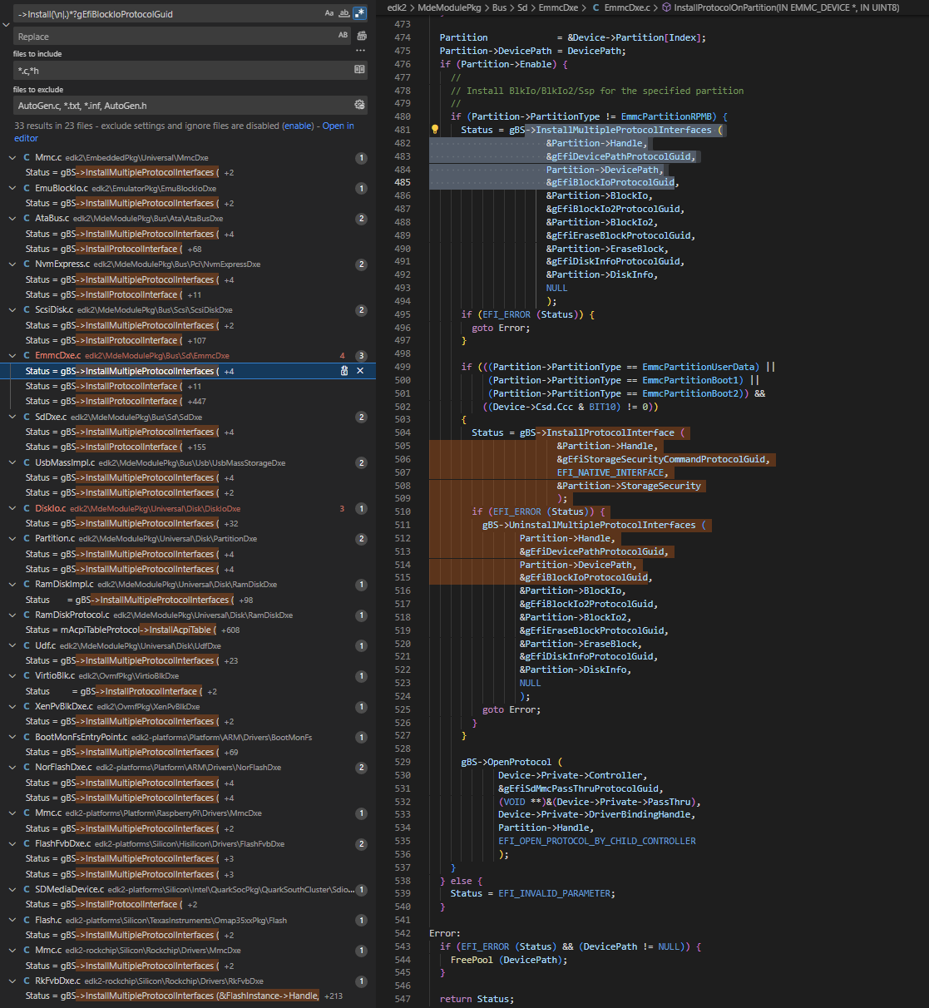Toggle search only in open editors
The height and width of the screenshot is (1008, 929).
click(360, 70)
